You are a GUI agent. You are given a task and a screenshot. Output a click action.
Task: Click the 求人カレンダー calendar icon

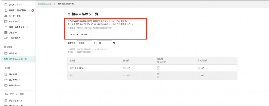click(6, 5)
